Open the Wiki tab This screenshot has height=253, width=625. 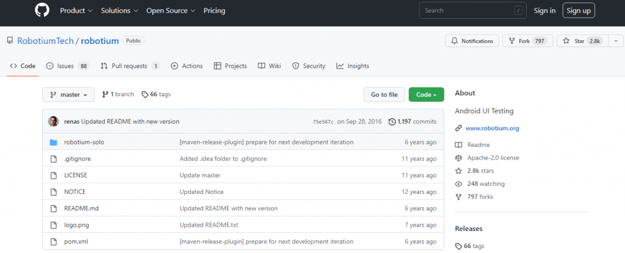tap(269, 66)
